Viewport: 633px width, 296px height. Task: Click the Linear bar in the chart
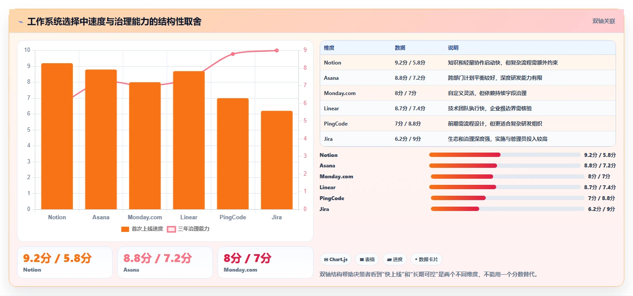189,140
